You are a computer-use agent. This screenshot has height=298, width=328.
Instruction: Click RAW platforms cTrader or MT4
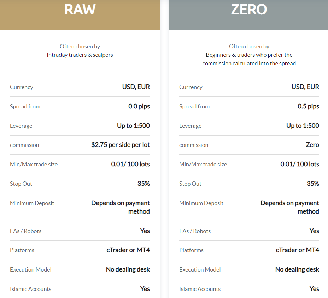pos(128,250)
